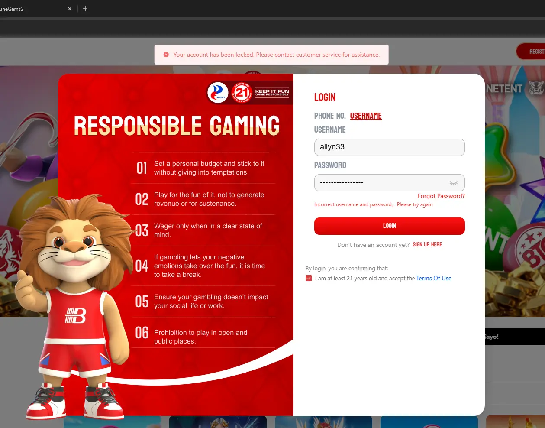The height and width of the screenshot is (428, 545).
Task: Click the LOGIN heading text
Action: (x=325, y=97)
